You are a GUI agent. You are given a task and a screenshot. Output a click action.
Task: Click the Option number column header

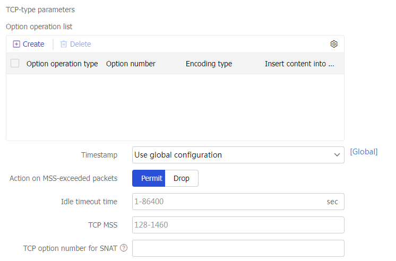131,64
